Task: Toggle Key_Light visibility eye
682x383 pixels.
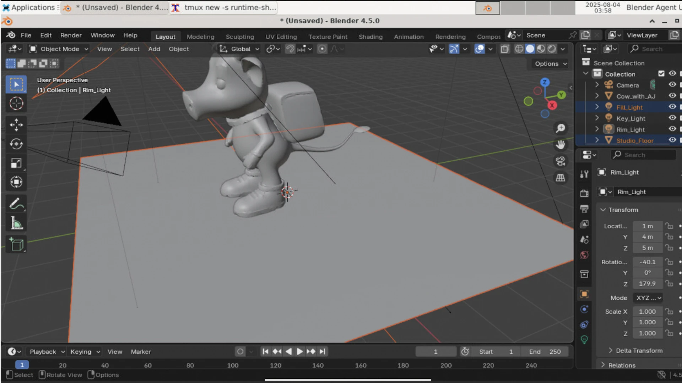Action: (672, 118)
